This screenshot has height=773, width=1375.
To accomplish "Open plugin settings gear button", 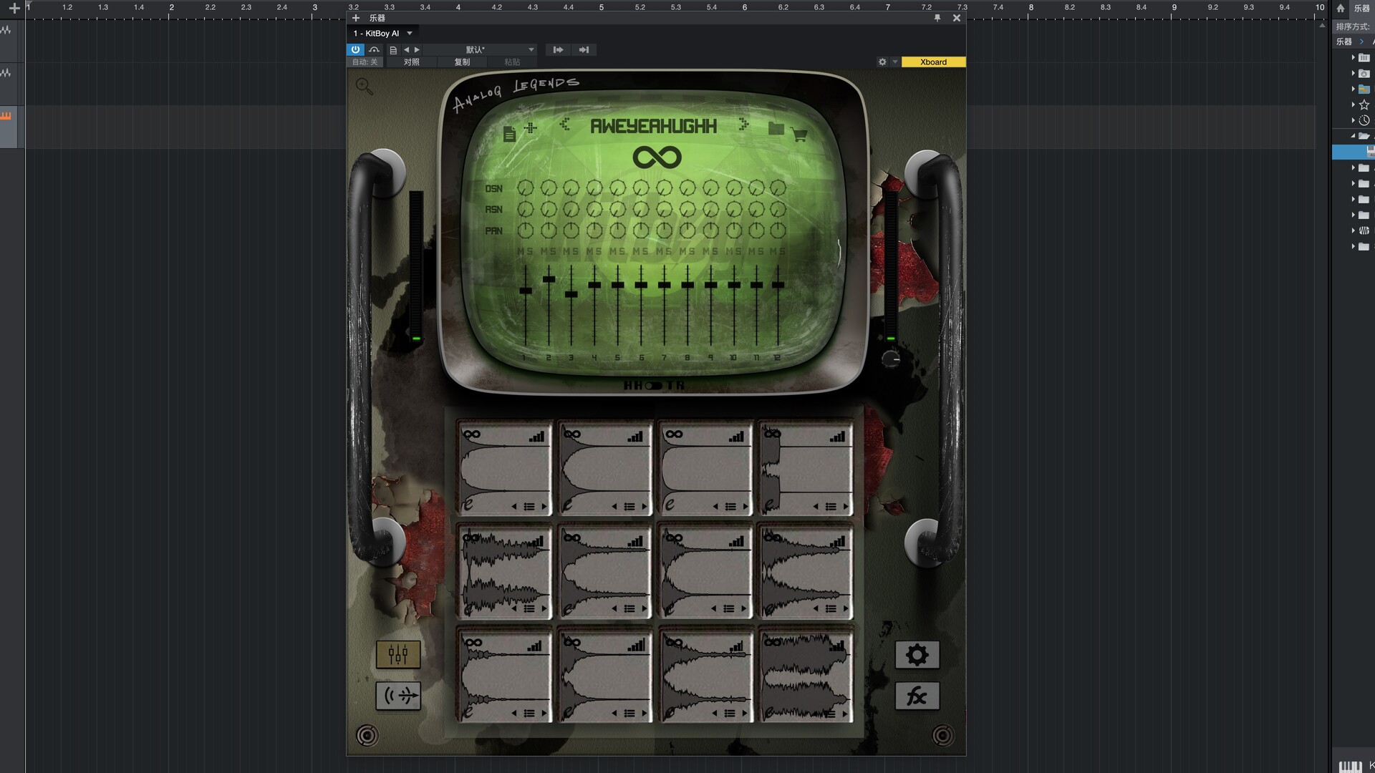I will coord(917,655).
